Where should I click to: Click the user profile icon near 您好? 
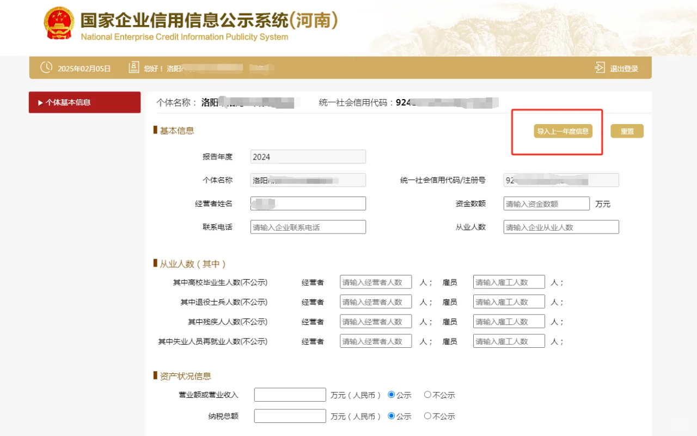click(x=134, y=67)
